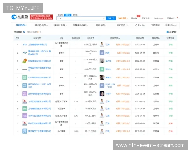Click representative photo in the 2004-03-10 row

click(x=102, y=61)
